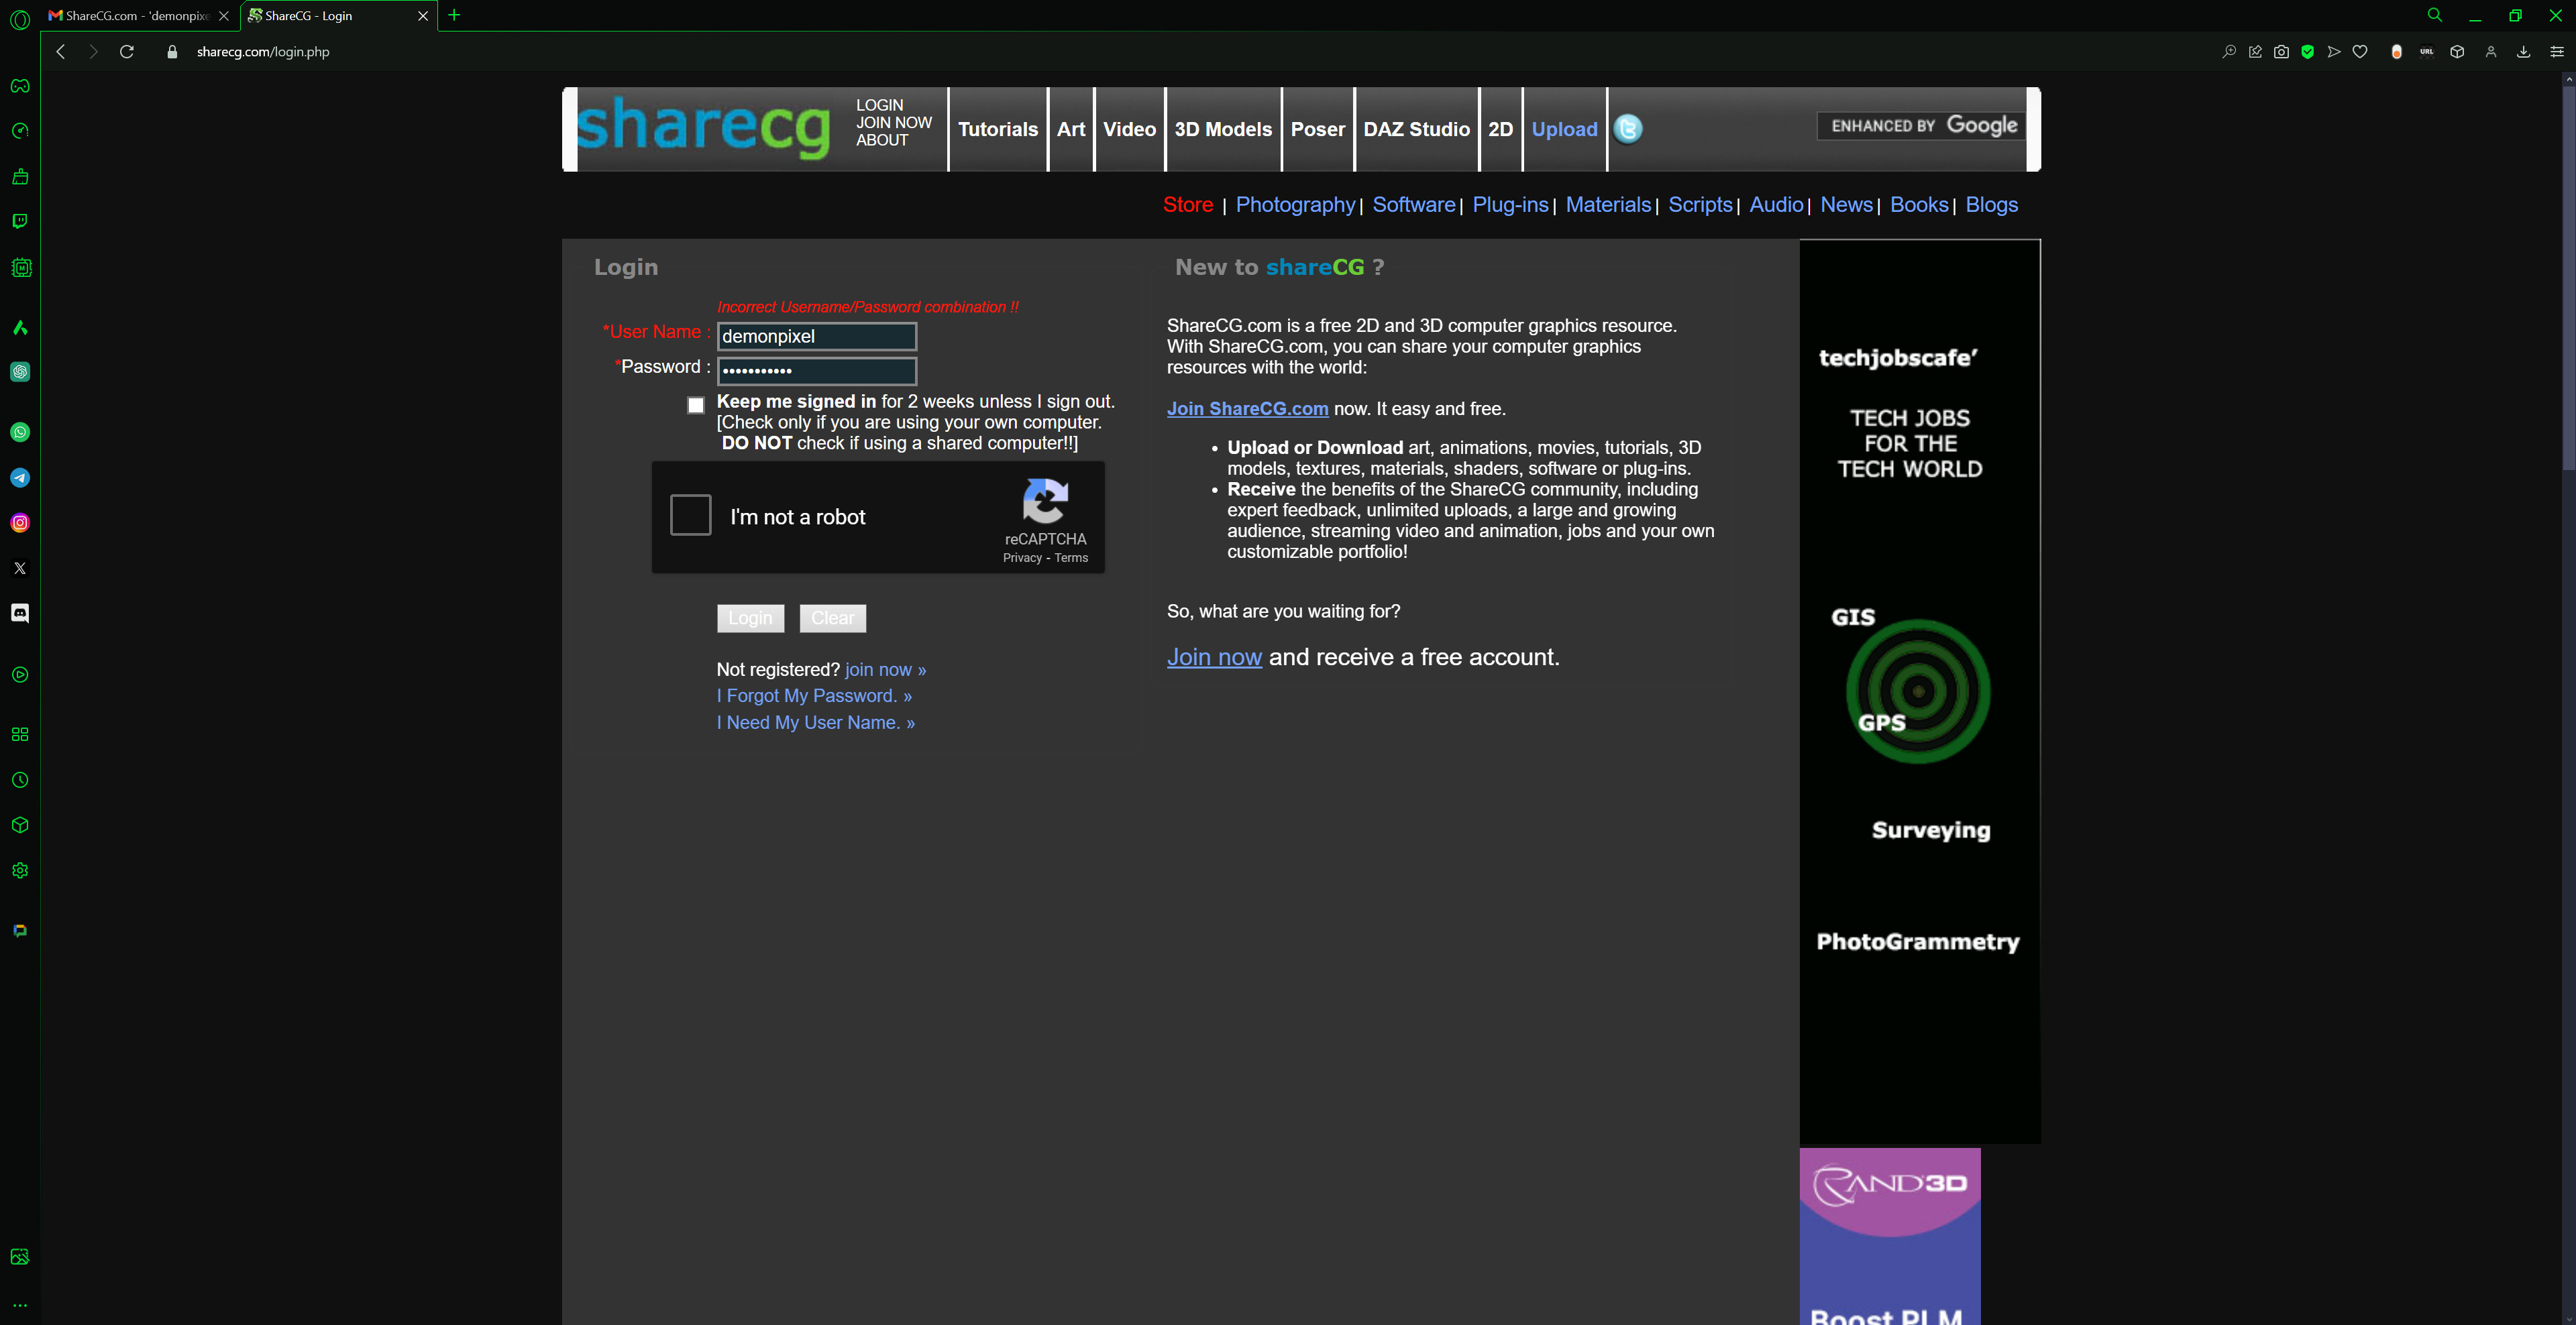Open the 3D Models menu item
The height and width of the screenshot is (1325, 2576).
(1223, 129)
